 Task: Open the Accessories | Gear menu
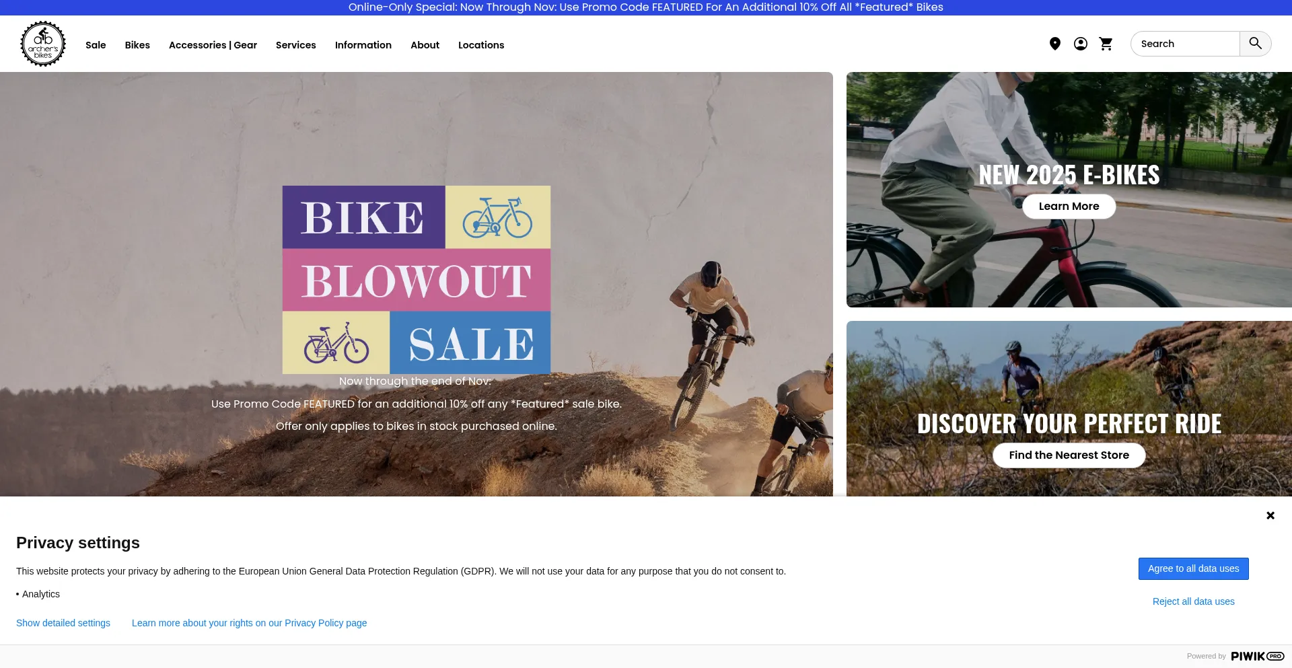point(213,45)
